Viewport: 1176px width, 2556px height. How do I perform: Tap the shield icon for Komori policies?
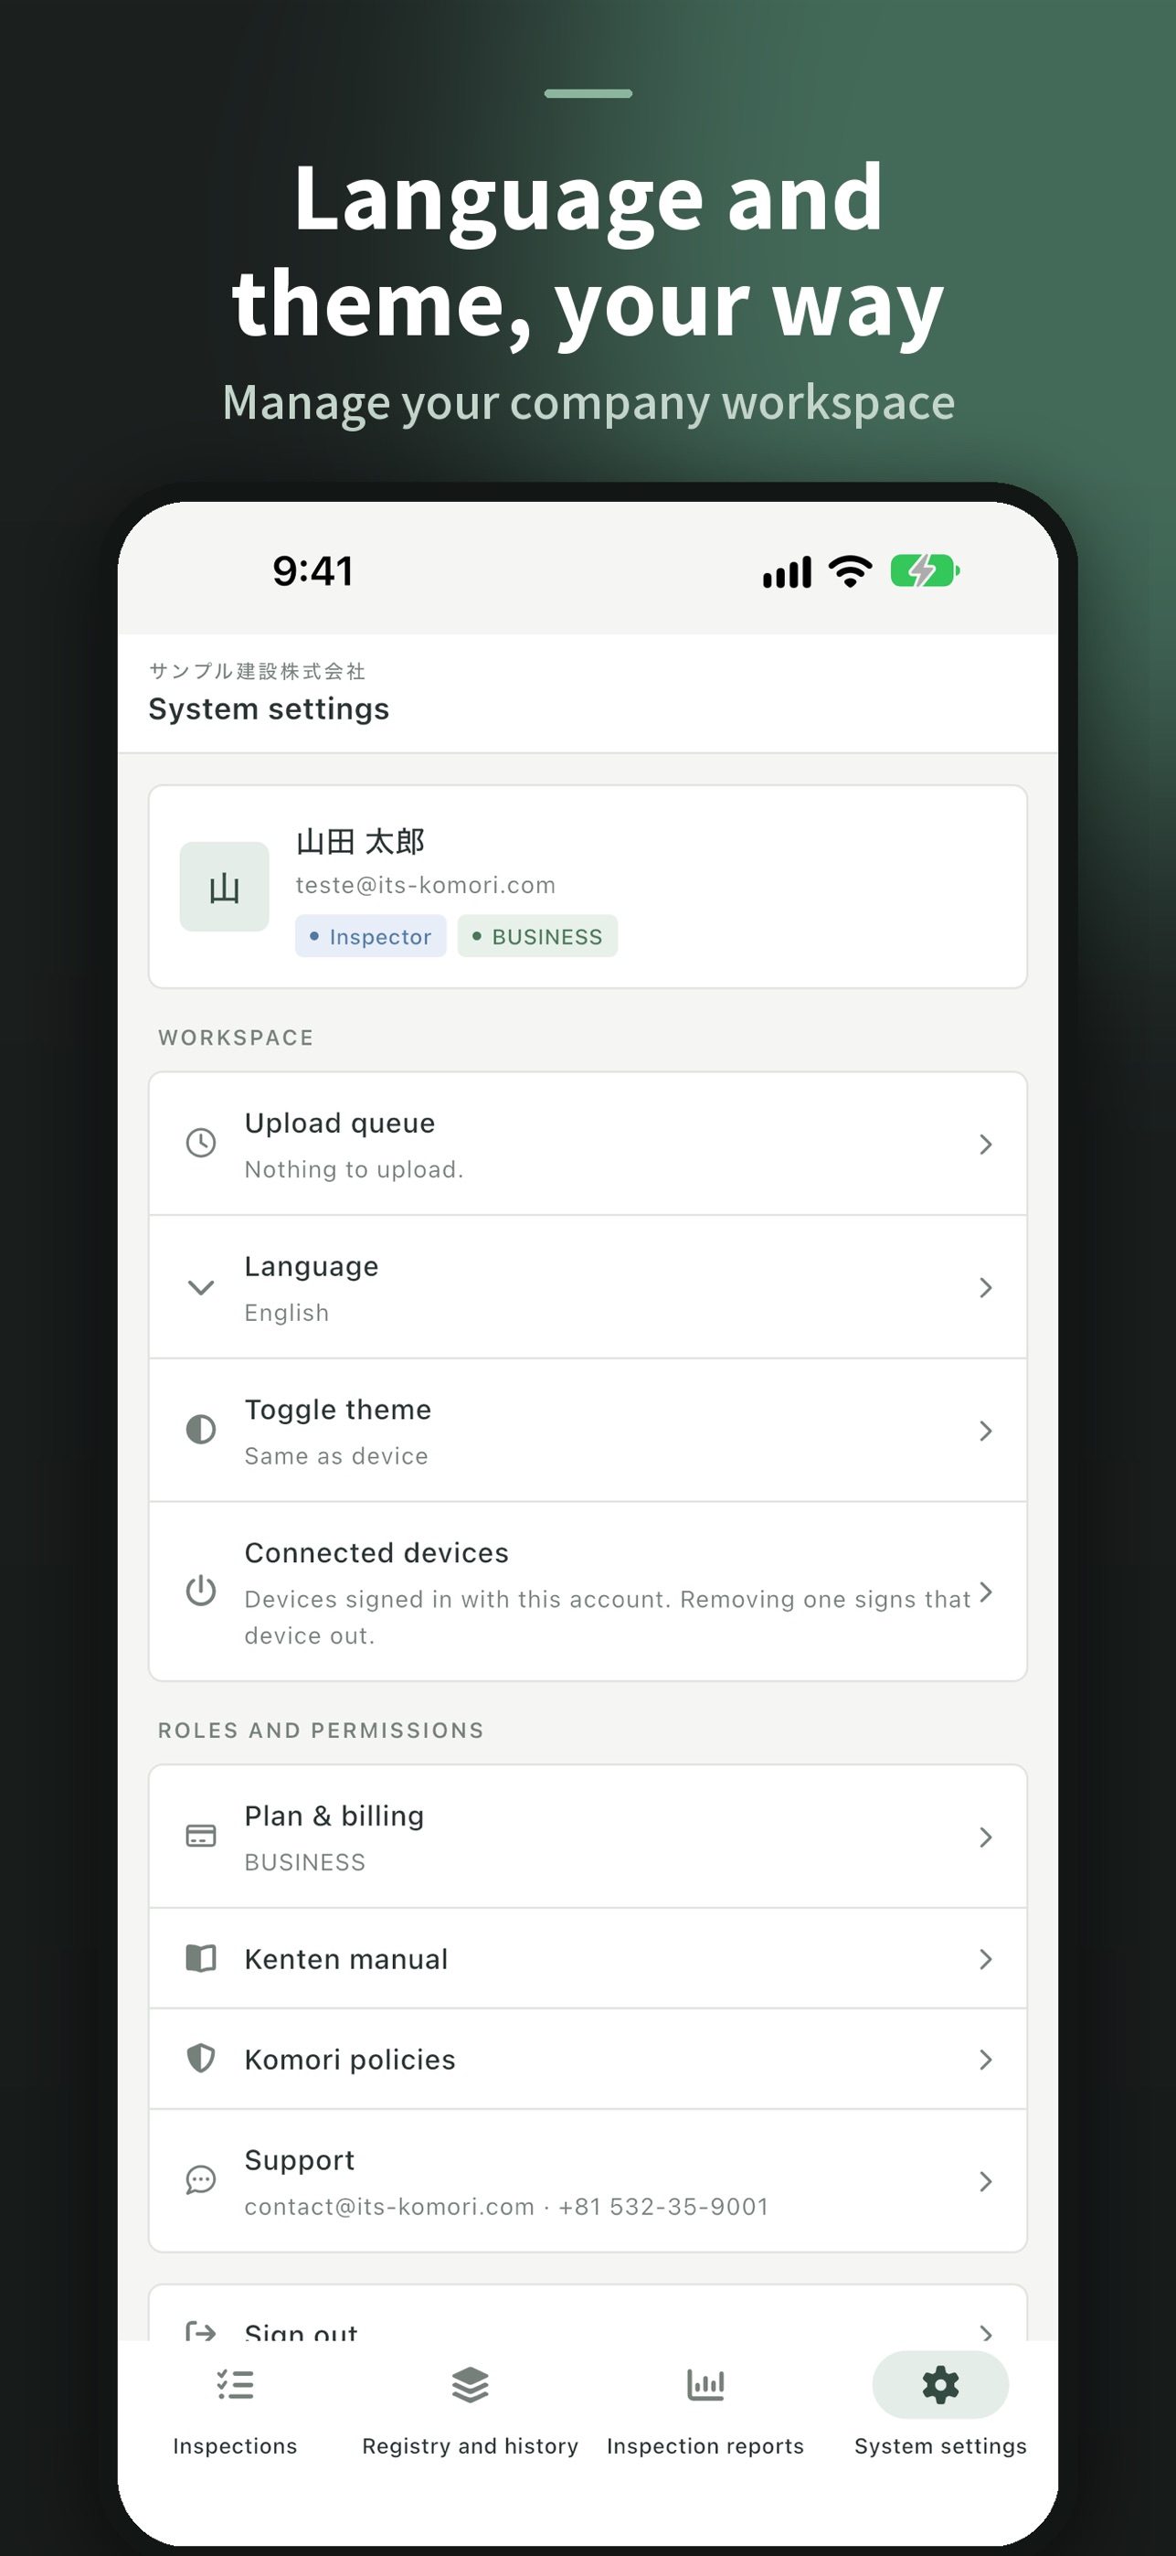pos(200,2058)
